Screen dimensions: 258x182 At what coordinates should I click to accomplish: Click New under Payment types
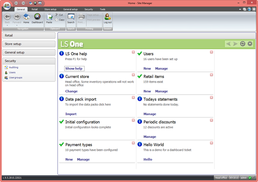click(x=69, y=159)
